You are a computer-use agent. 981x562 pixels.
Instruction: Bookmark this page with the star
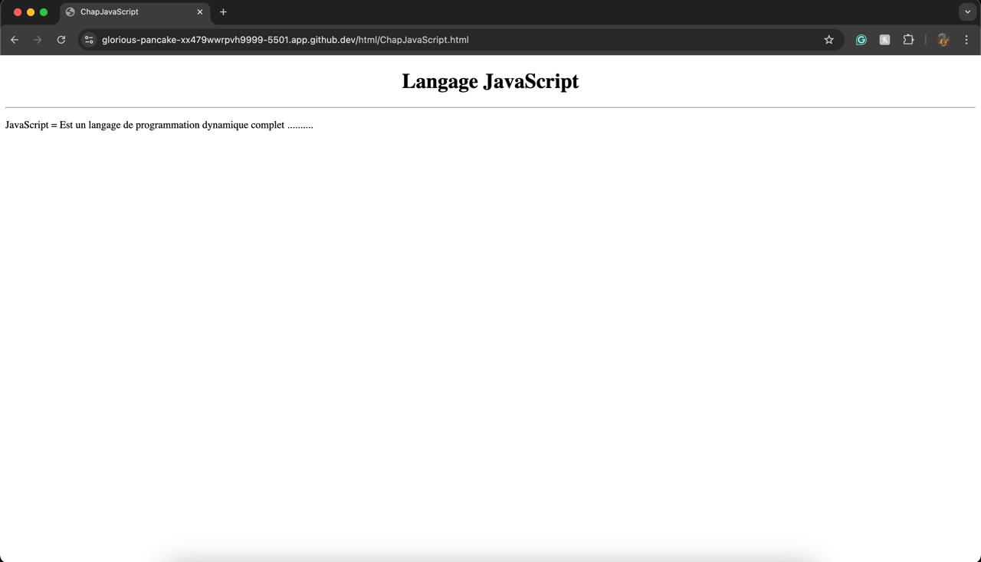(828, 40)
